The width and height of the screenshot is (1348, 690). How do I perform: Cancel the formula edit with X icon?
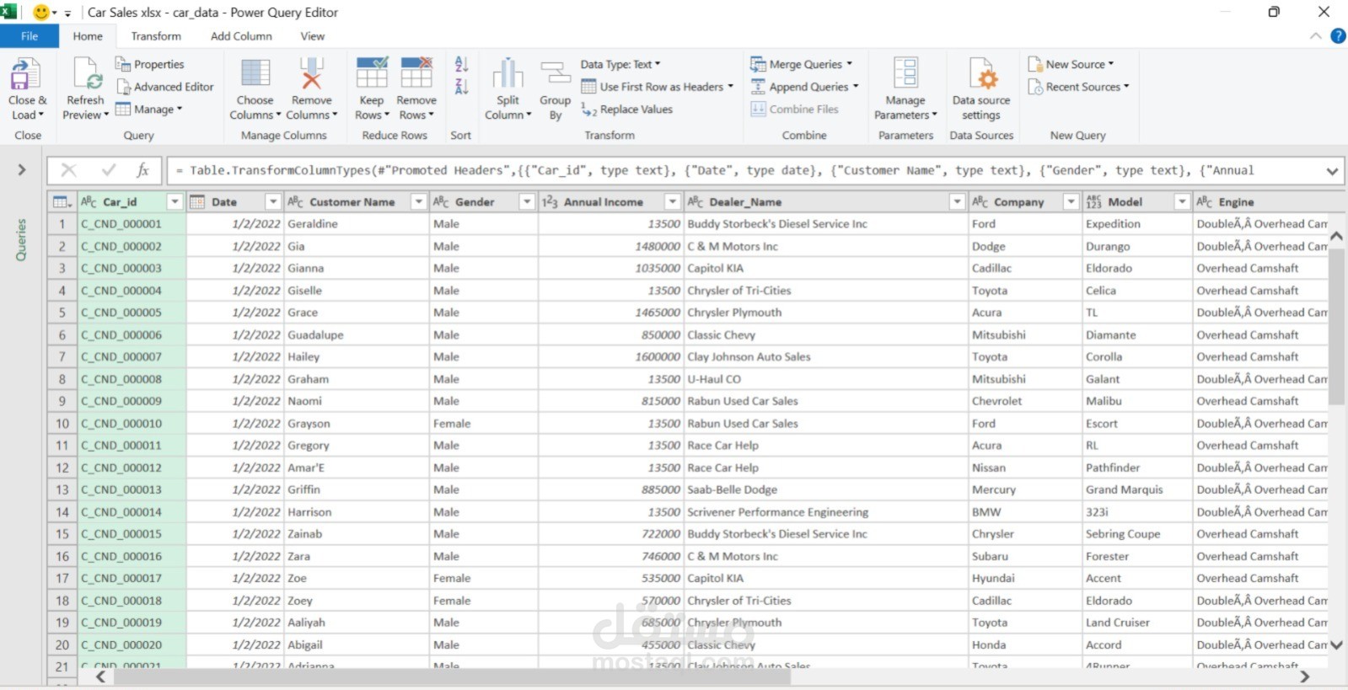69,170
